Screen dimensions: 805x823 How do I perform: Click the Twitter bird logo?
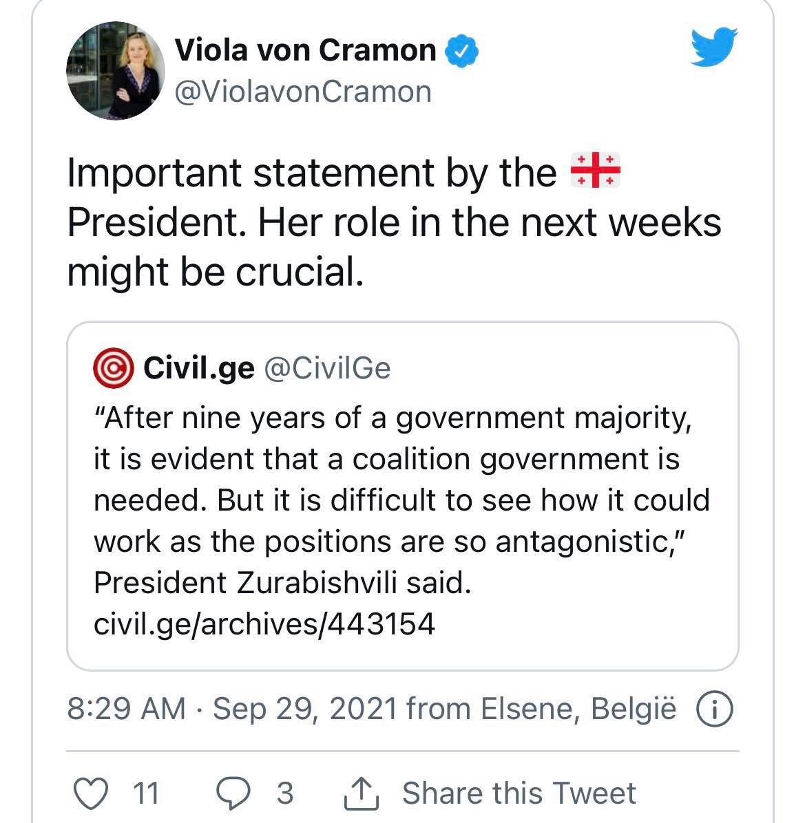point(713,47)
